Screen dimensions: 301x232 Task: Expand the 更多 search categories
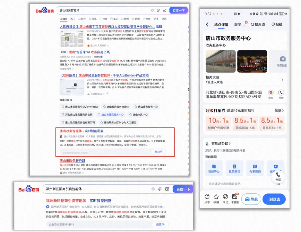pos(156,19)
